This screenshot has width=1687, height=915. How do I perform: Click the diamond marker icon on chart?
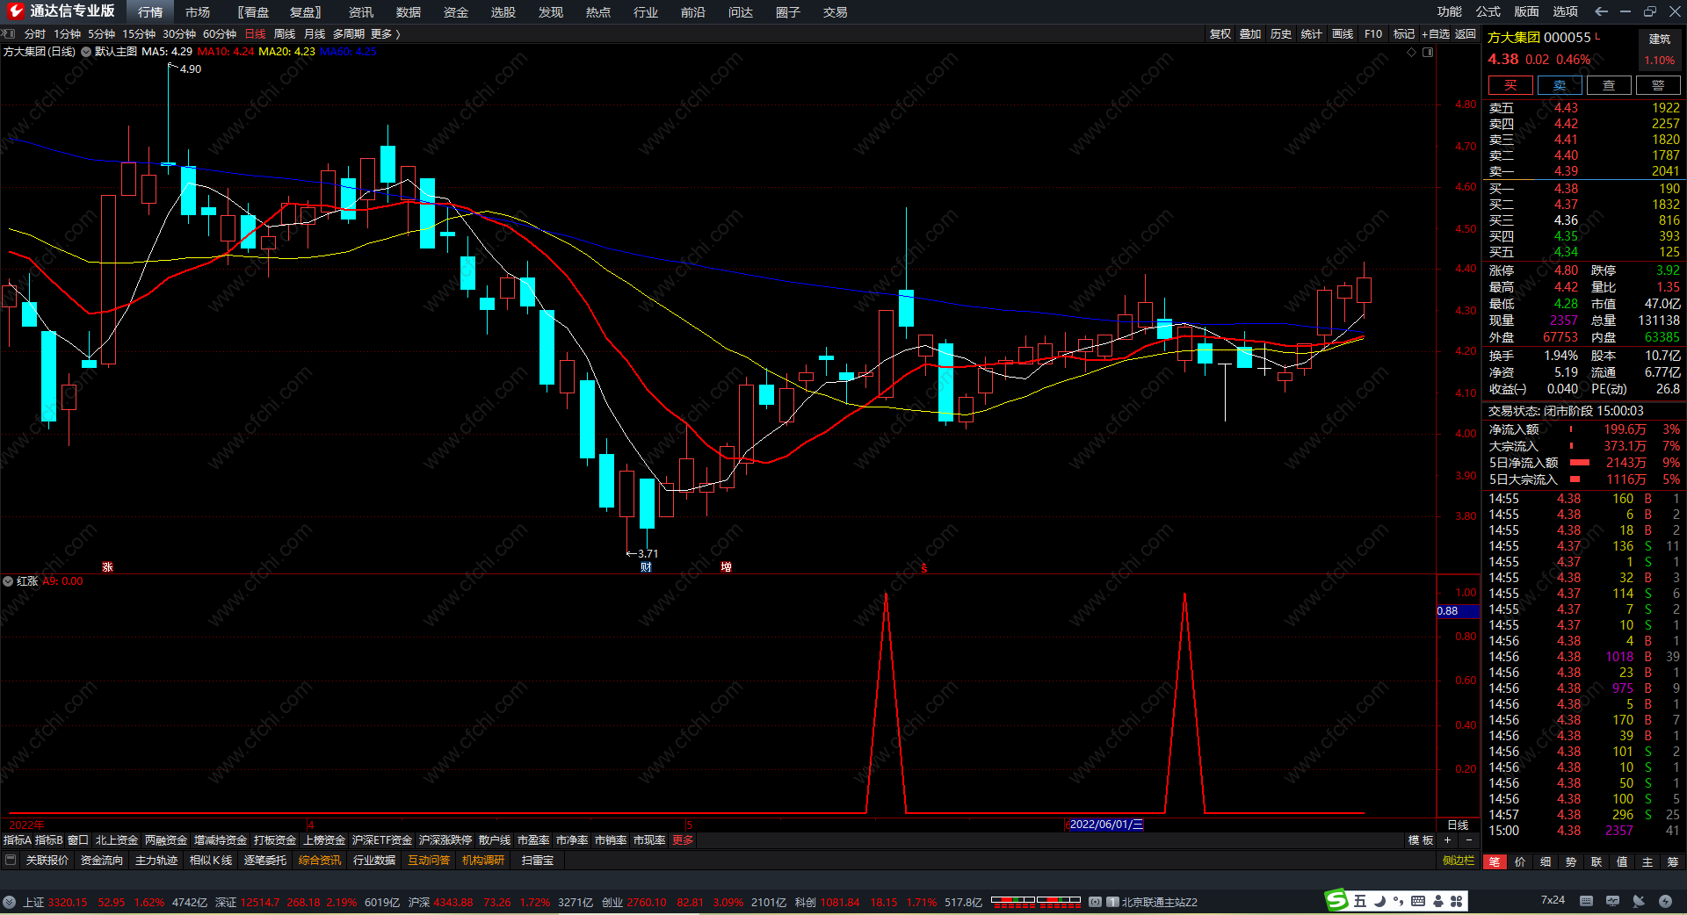[x=1412, y=52]
